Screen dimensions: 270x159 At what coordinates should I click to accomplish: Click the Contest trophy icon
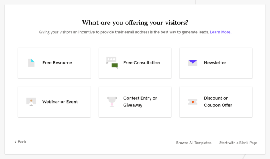(x=112, y=102)
